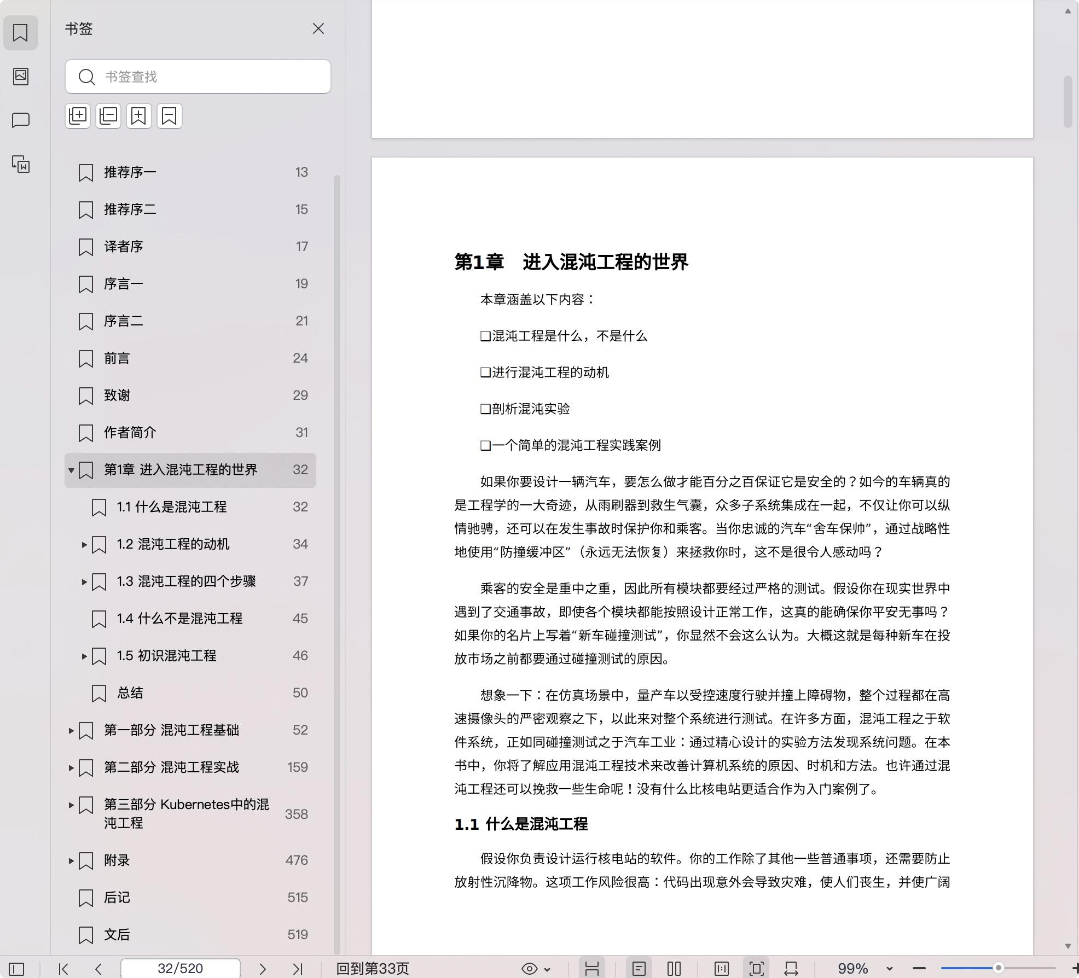Go to last page
1079x978 pixels.
point(298,969)
